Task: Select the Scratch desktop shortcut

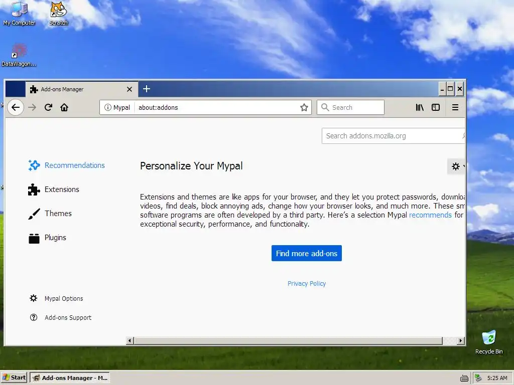Action: click(58, 13)
